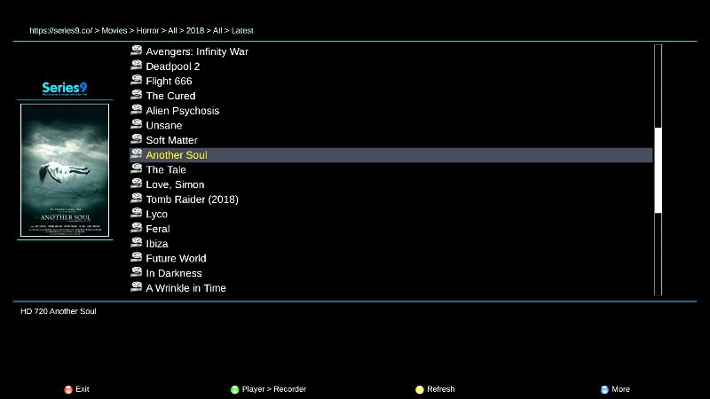
Task: Go to 2018 in the breadcrumb
Action: coord(195,31)
